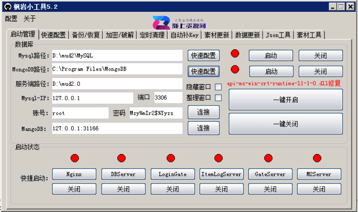
Task: Open the Json工具 tab
Action: 278,35
